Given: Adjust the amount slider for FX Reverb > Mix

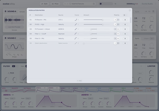Looking at the screenshot, I should [97, 20].
